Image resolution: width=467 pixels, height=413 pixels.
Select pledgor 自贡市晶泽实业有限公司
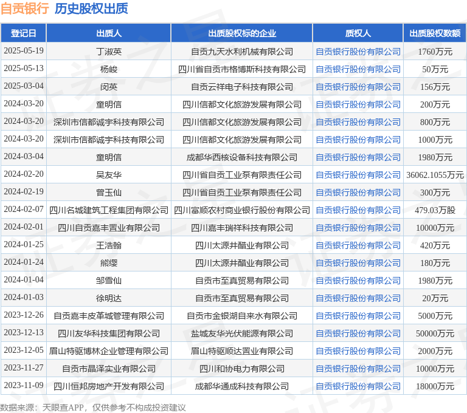point(109,369)
